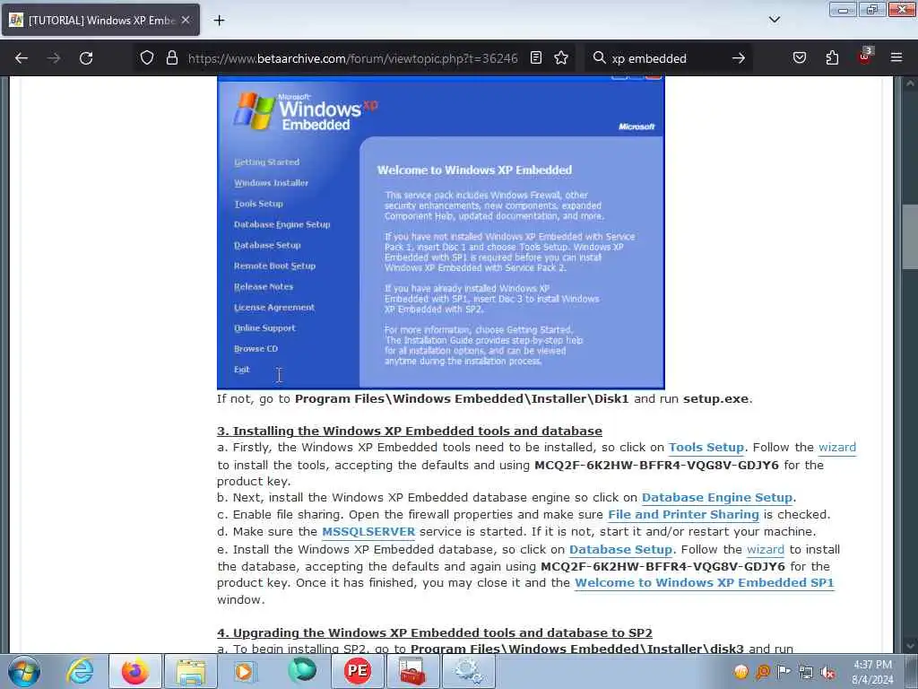Click the search magnifier icon
The image size is (918, 689).
click(x=599, y=57)
